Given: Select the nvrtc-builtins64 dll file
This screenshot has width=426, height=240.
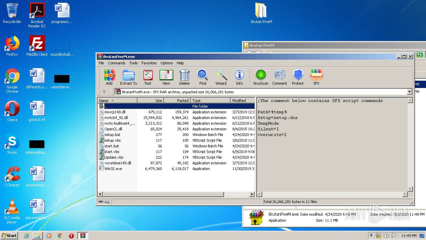Looking at the screenshot, I should pyautogui.click(x=176, y=123).
